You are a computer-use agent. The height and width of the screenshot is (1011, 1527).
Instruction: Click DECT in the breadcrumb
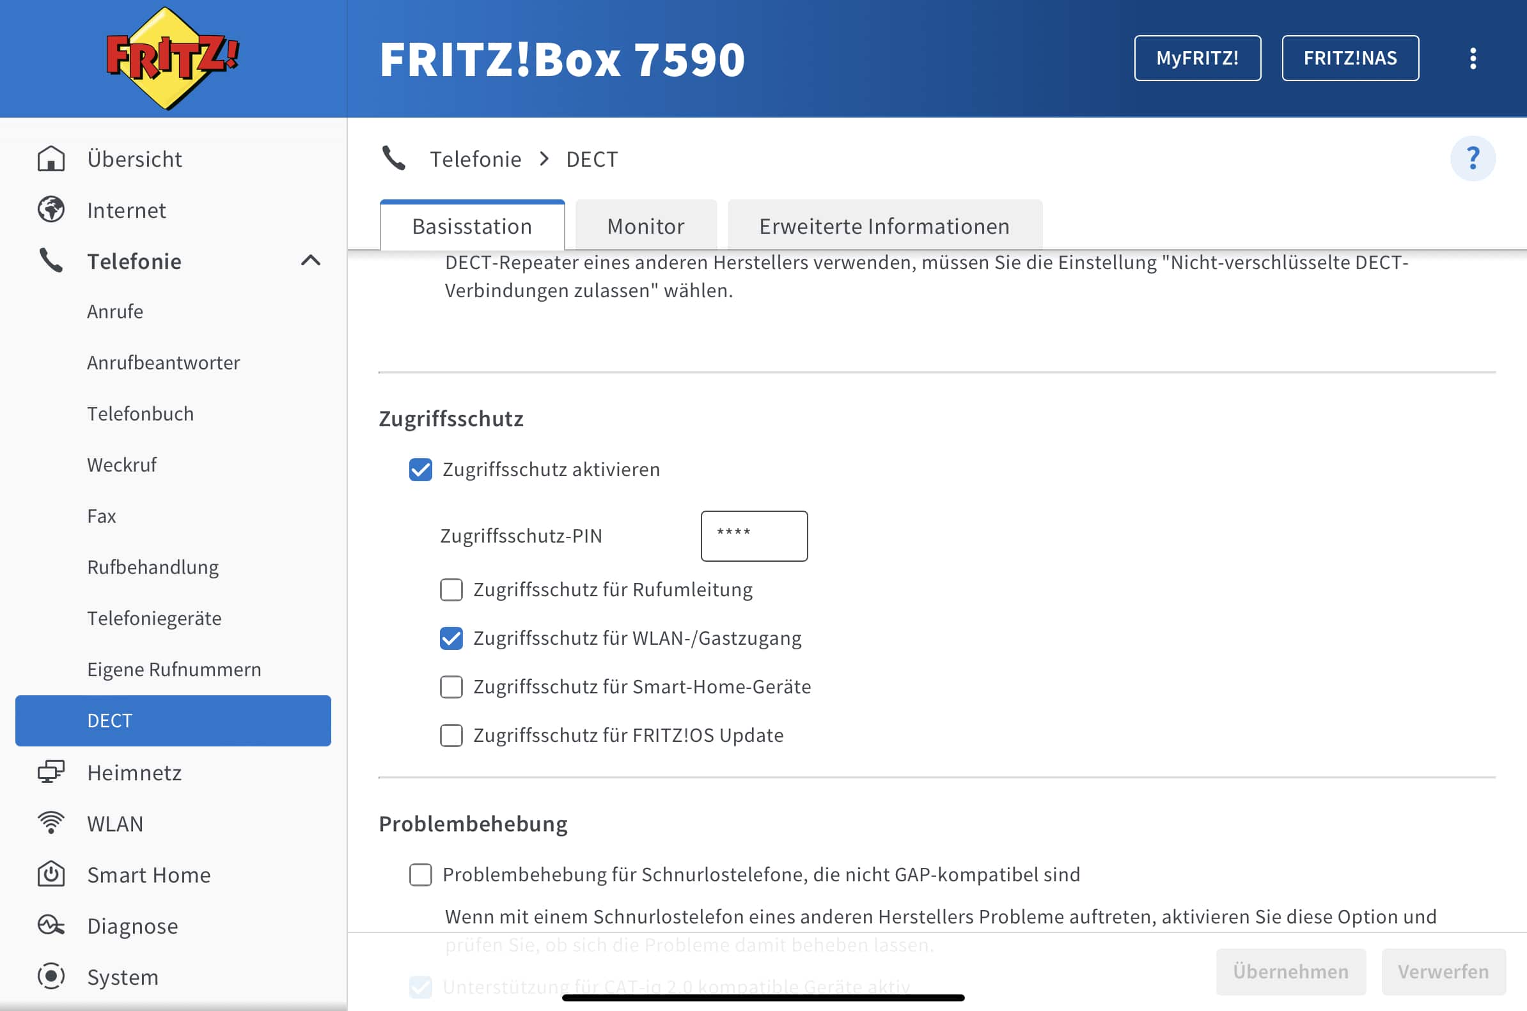pos(591,158)
